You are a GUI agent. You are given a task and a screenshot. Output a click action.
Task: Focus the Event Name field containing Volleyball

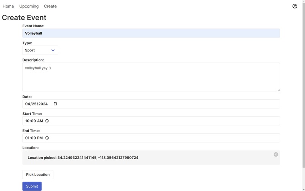pyautogui.click(x=151, y=33)
